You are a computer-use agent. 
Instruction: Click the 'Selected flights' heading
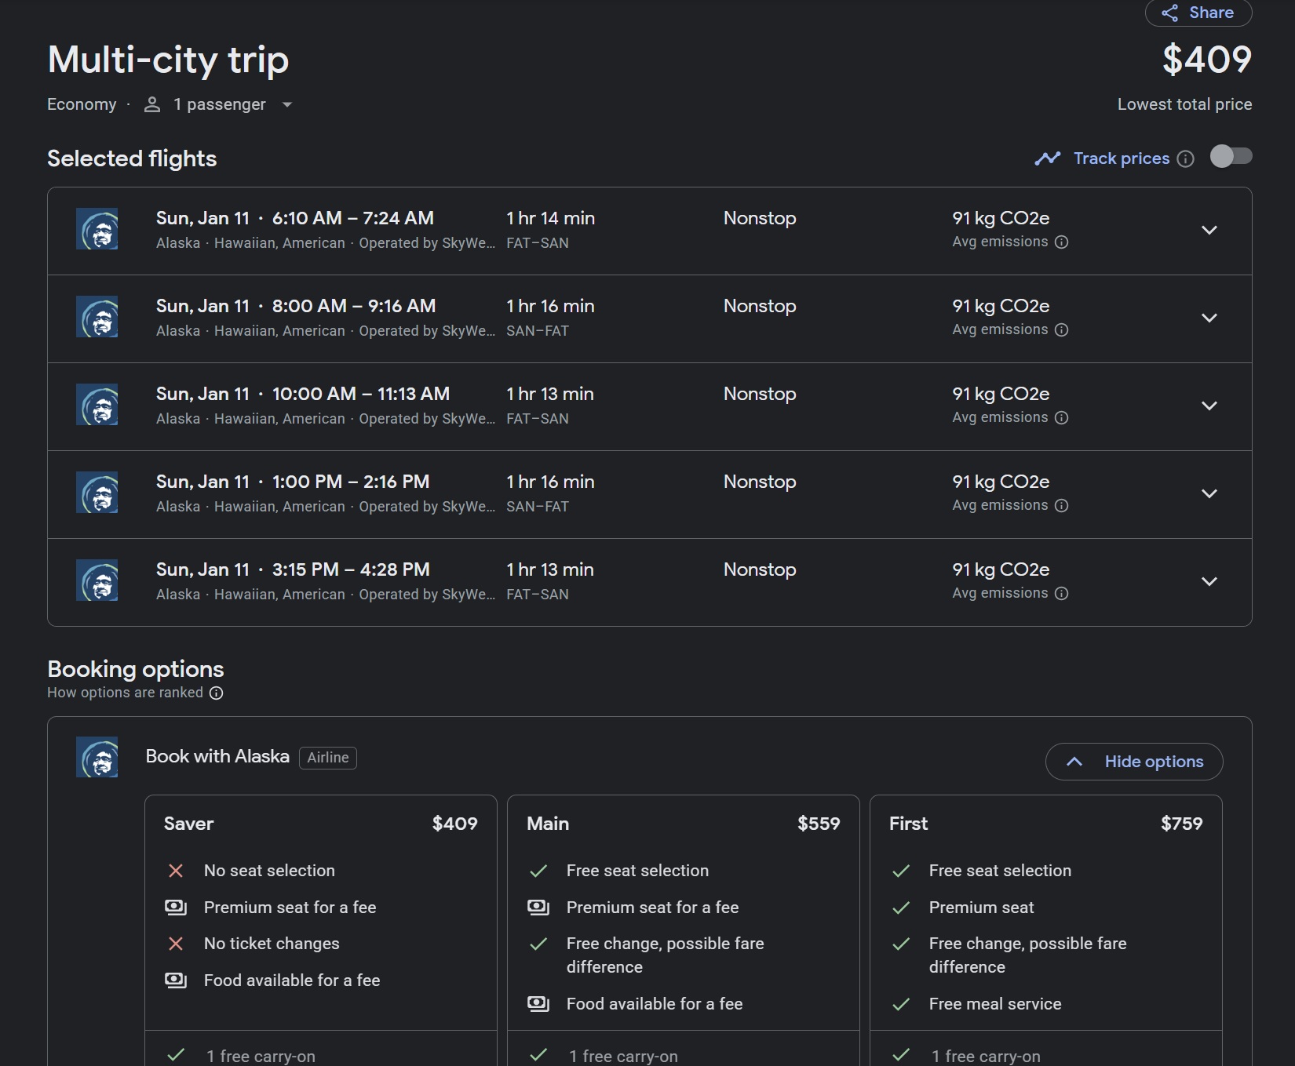132,158
